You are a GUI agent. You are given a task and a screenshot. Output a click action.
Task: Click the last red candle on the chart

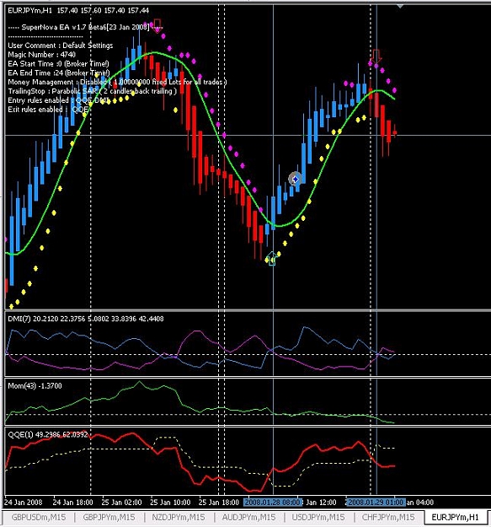(x=395, y=132)
